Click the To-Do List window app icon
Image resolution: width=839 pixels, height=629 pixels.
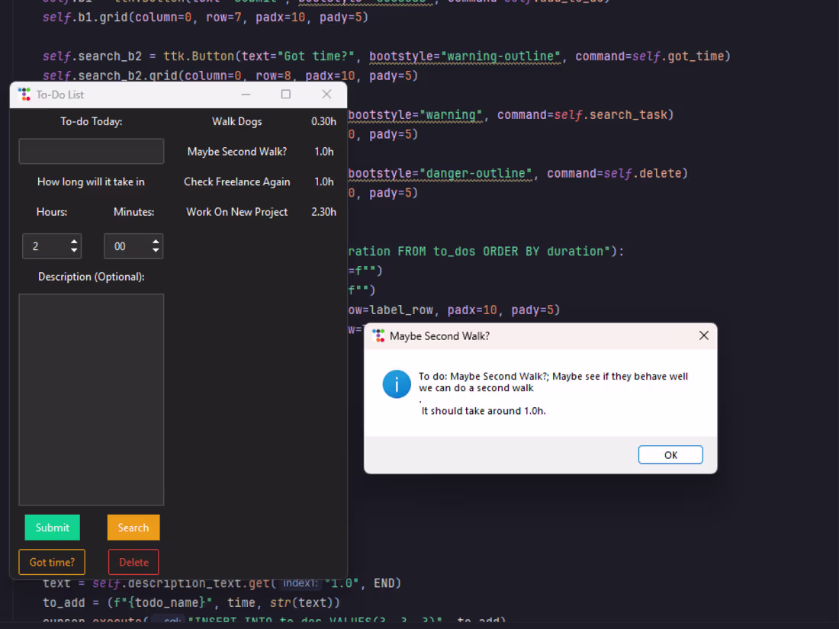tap(24, 94)
